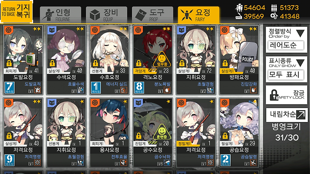Click echelon number 7 badge on 도발요정
The height and width of the screenshot is (174, 310).
coord(9,87)
